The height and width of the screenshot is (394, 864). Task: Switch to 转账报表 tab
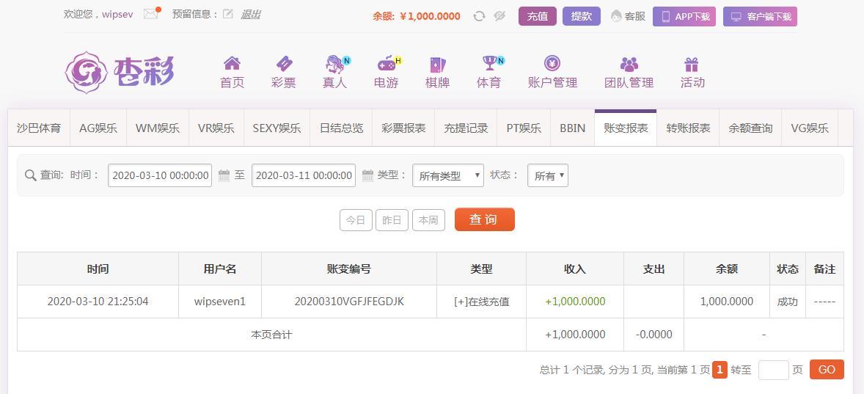(x=688, y=128)
